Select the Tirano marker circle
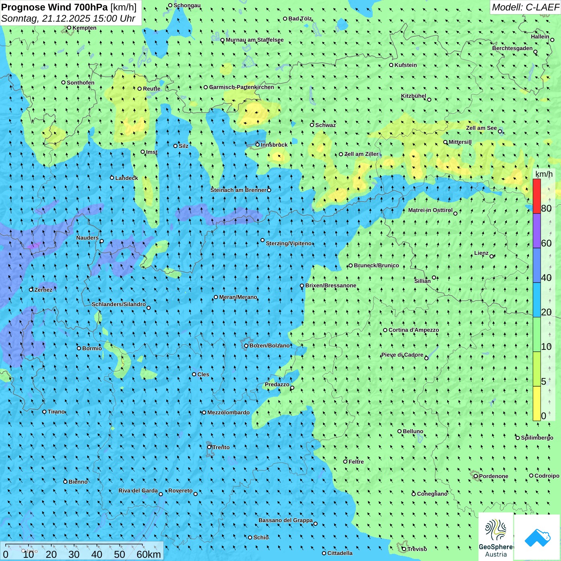The height and width of the screenshot is (561, 561). point(44,412)
